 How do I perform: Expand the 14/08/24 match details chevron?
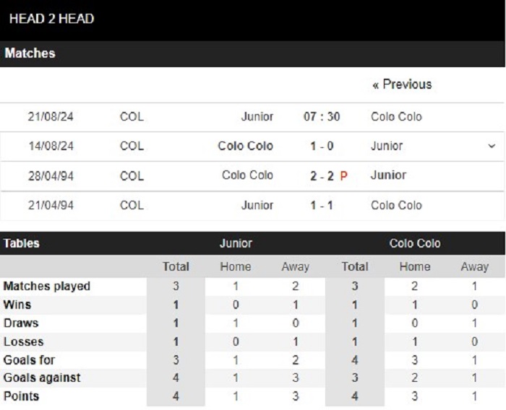492,146
